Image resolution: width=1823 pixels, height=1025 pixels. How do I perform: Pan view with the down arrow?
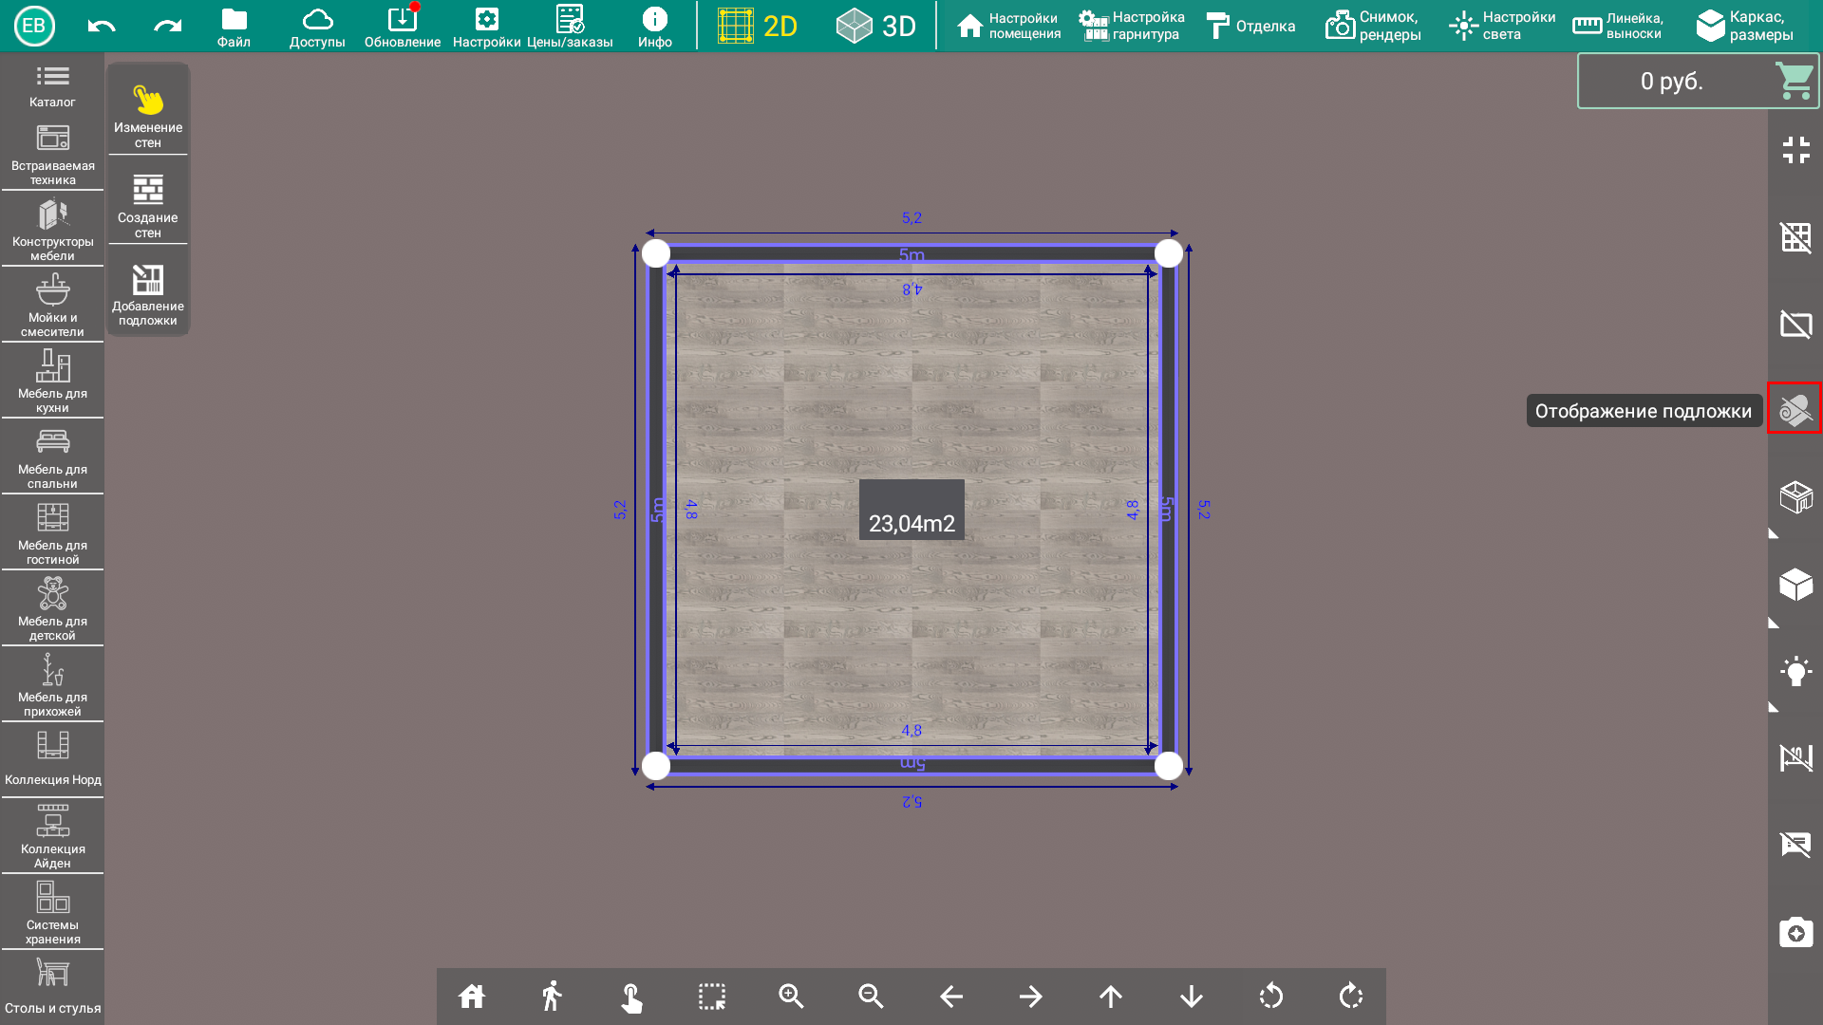click(1192, 997)
